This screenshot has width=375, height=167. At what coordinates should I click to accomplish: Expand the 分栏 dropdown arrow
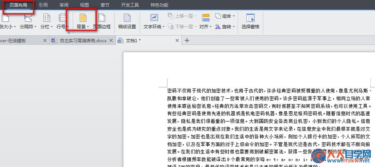[51, 27]
